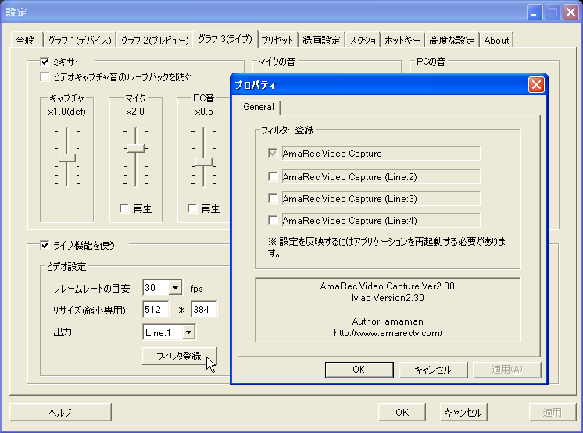583x433 pixels.
Task: Toggle the grayed AmaRec Video Capture checkbox
Action: coord(273,153)
